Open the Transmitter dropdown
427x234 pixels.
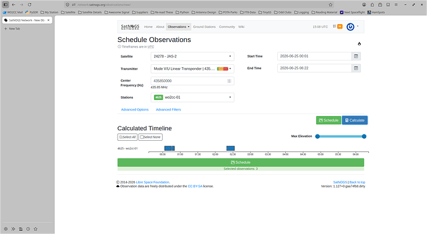pos(192,69)
